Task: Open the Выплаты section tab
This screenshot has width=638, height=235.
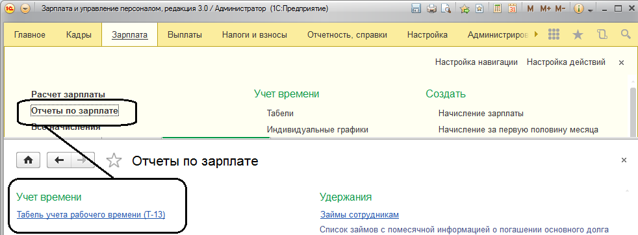Action: [x=185, y=35]
